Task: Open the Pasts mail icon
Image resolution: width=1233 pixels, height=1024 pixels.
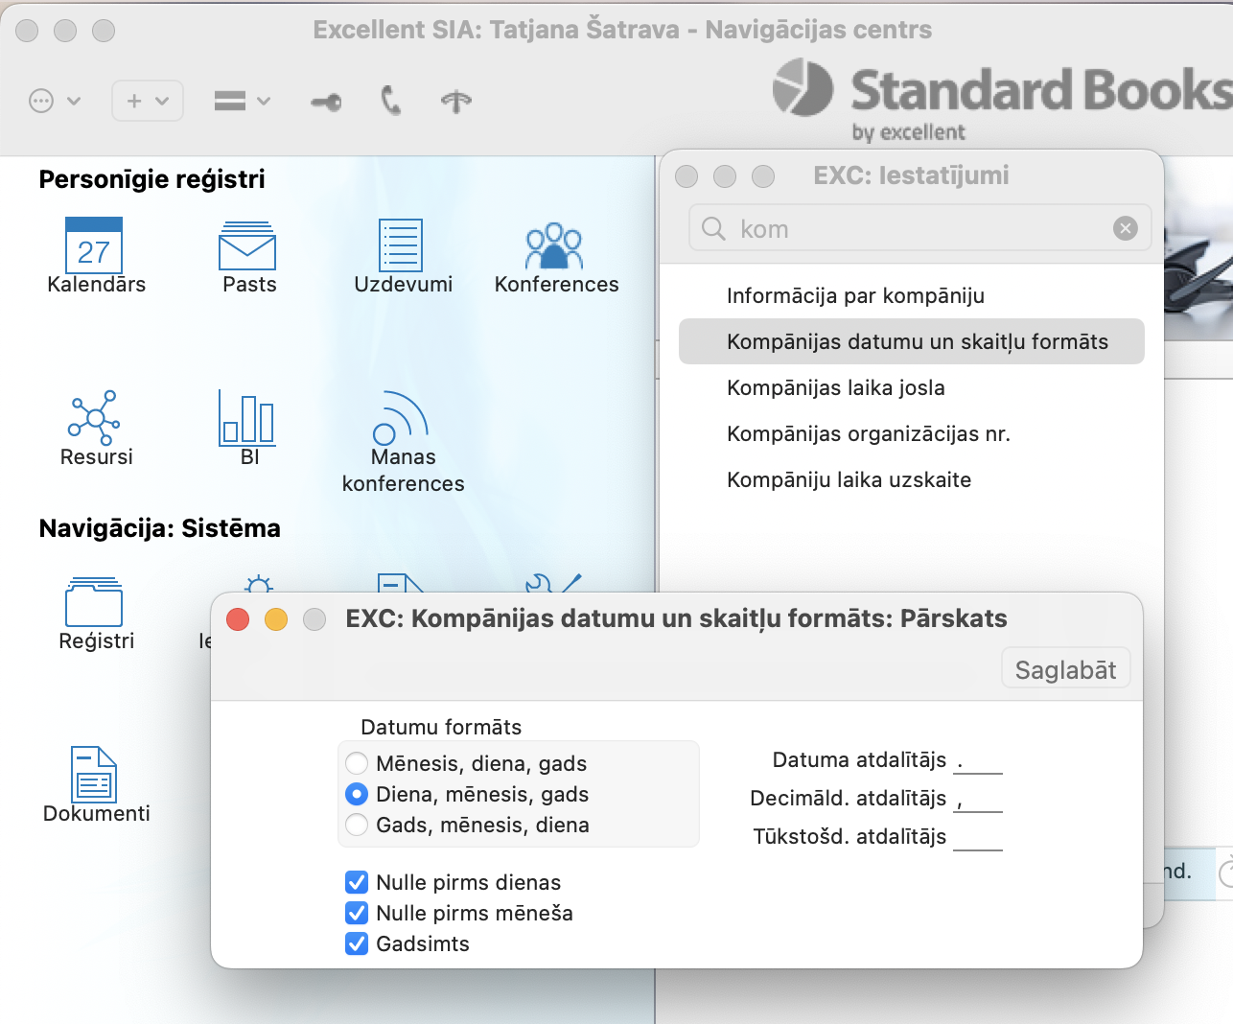Action: pos(247,246)
